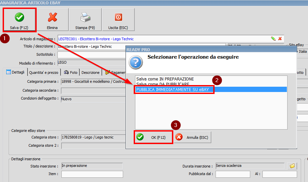
Task: Click the Dettagli tab grid icon
Action: 9,72
